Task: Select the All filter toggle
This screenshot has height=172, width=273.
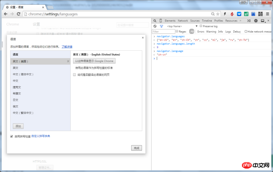Action: (x=192, y=31)
